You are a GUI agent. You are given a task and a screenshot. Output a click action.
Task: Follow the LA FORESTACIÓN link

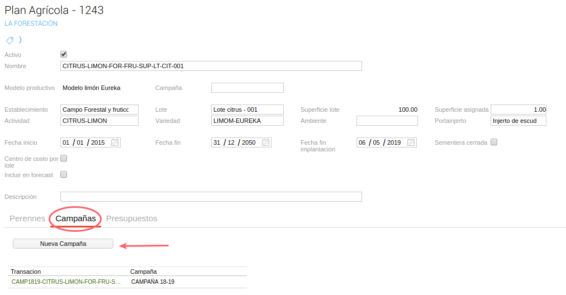(x=31, y=23)
